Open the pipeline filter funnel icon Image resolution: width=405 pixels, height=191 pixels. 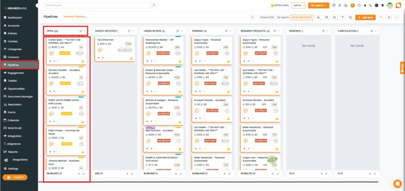pos(343,17)
